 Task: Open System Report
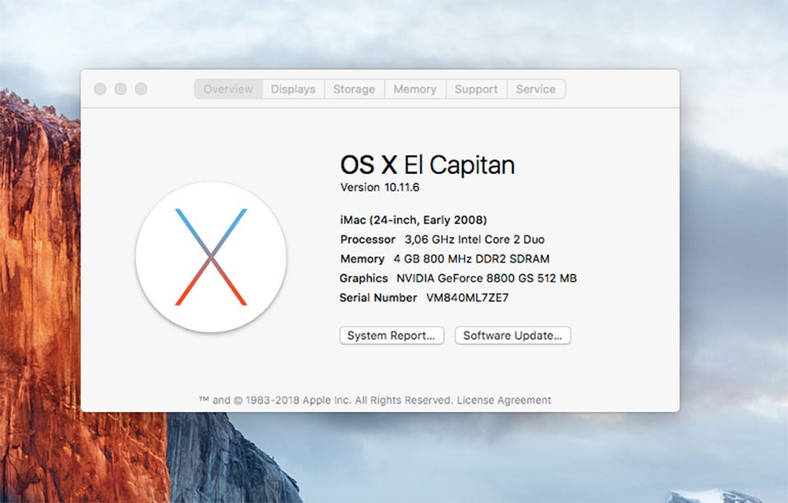click(x=392, y=336)
